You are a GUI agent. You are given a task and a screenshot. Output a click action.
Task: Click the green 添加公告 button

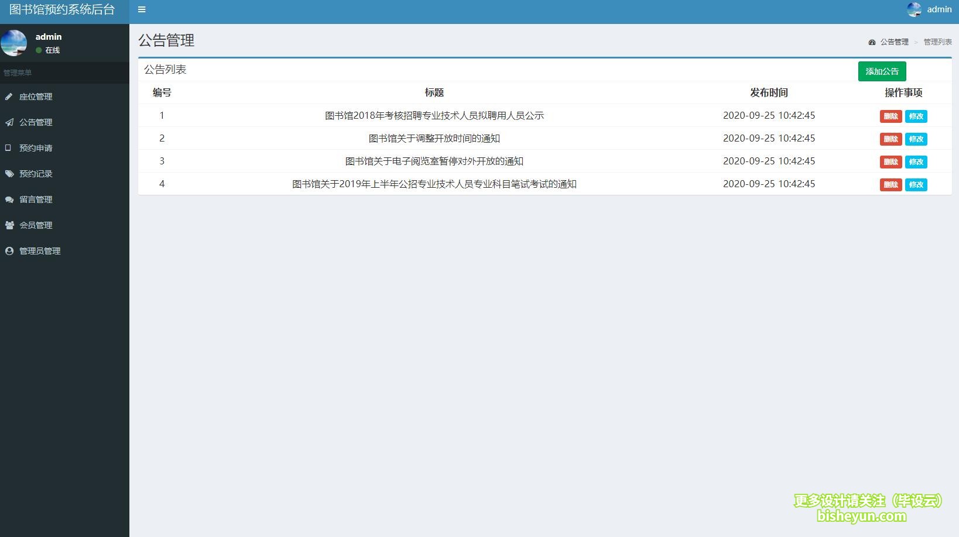coord(882,71)
